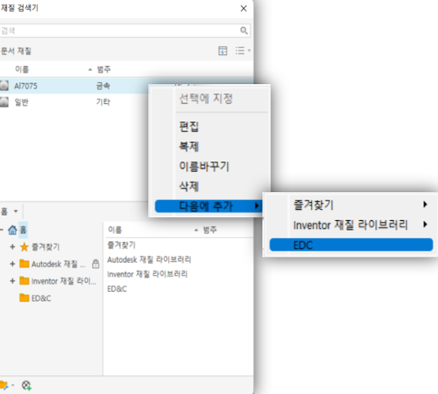
Task: Click the 일반 material sphere icon
Action: click(x=4, y=102)
